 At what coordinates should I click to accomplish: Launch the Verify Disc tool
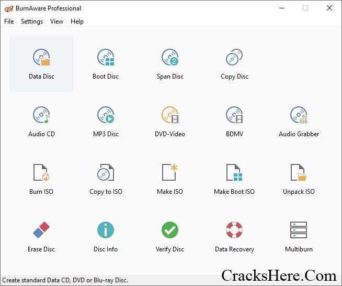pyautogui.click(x=170, y=237)
